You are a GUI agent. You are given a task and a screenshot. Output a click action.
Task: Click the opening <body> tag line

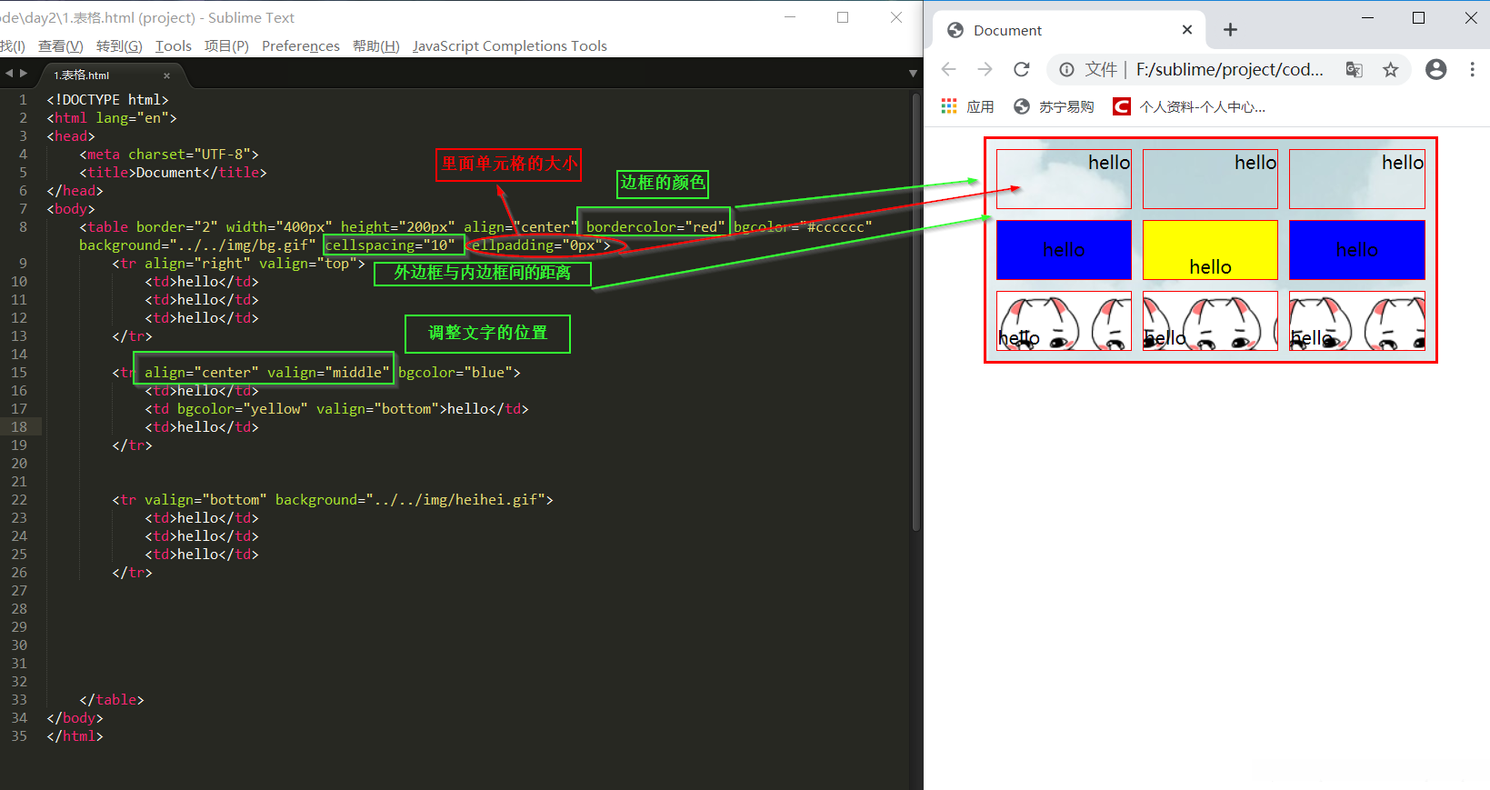click(71, 209)
